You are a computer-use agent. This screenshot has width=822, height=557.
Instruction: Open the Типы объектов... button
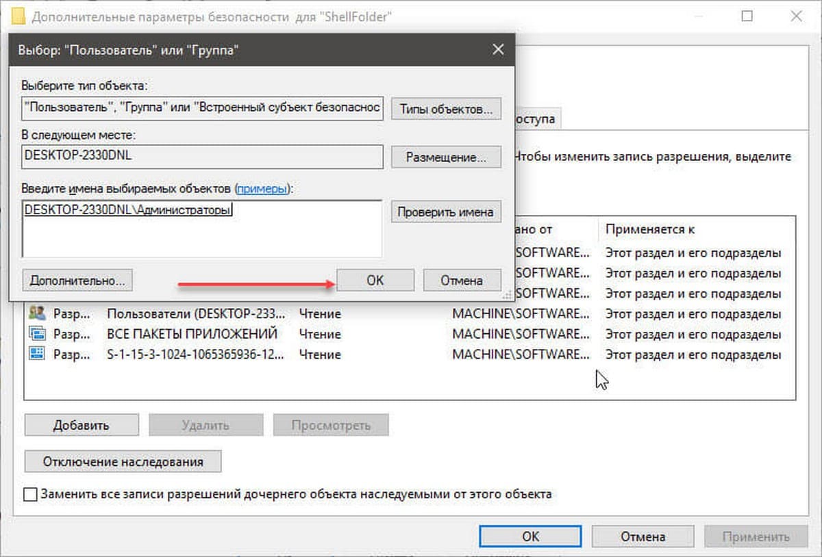(446, 109)
